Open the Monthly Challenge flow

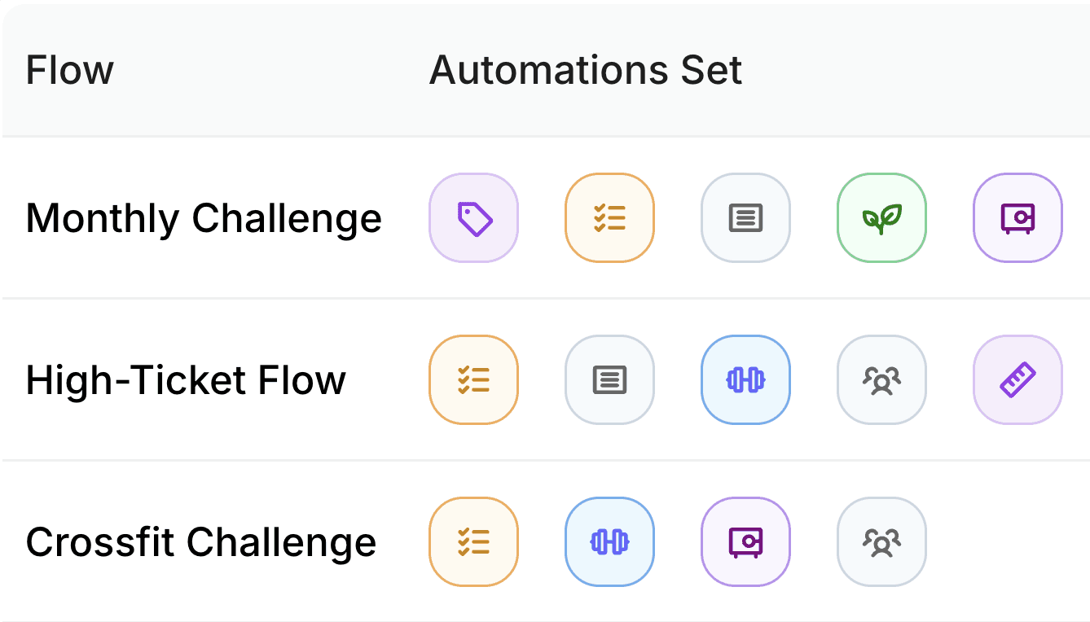(x=204, y=218)
